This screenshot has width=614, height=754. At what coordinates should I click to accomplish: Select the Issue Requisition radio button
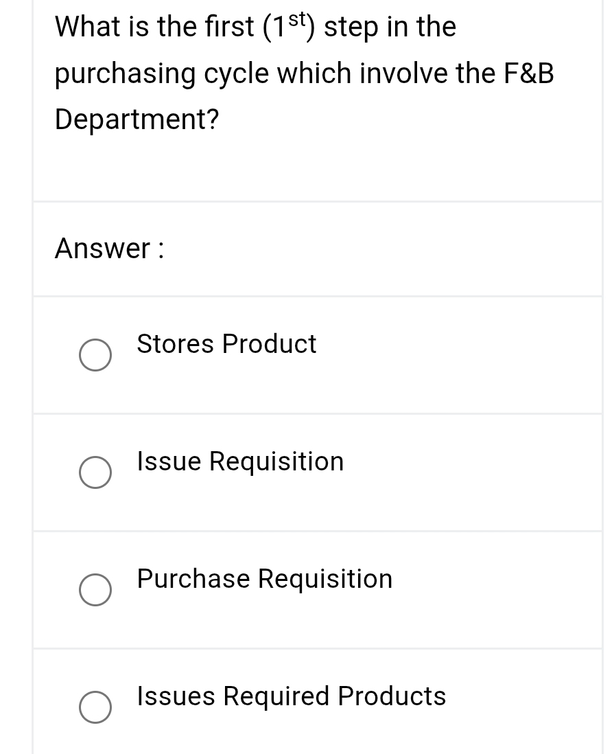click(95, 472)
